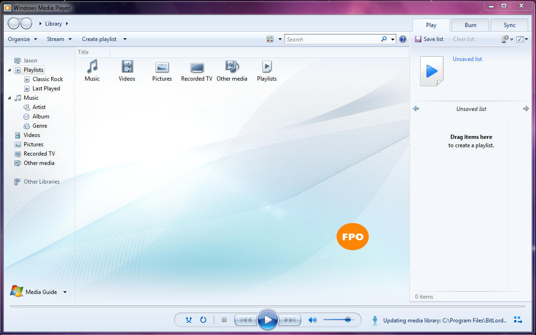
Task: Collapse the Music tree node
Action: click(x=10, y=98)
